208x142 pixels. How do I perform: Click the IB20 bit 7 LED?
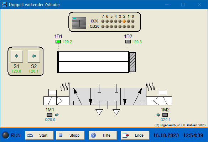click(x=103, y=21)
